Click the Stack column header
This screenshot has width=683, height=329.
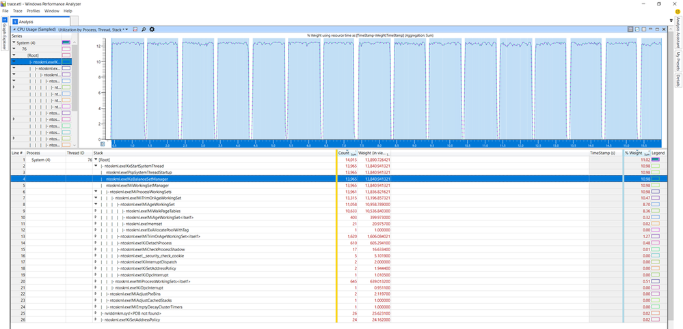coord(214,154)
